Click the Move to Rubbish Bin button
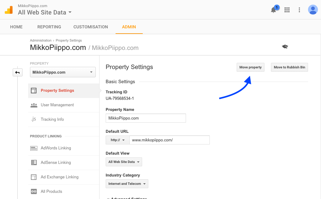The height and width of the screenshot is (199, 321). 289,67
